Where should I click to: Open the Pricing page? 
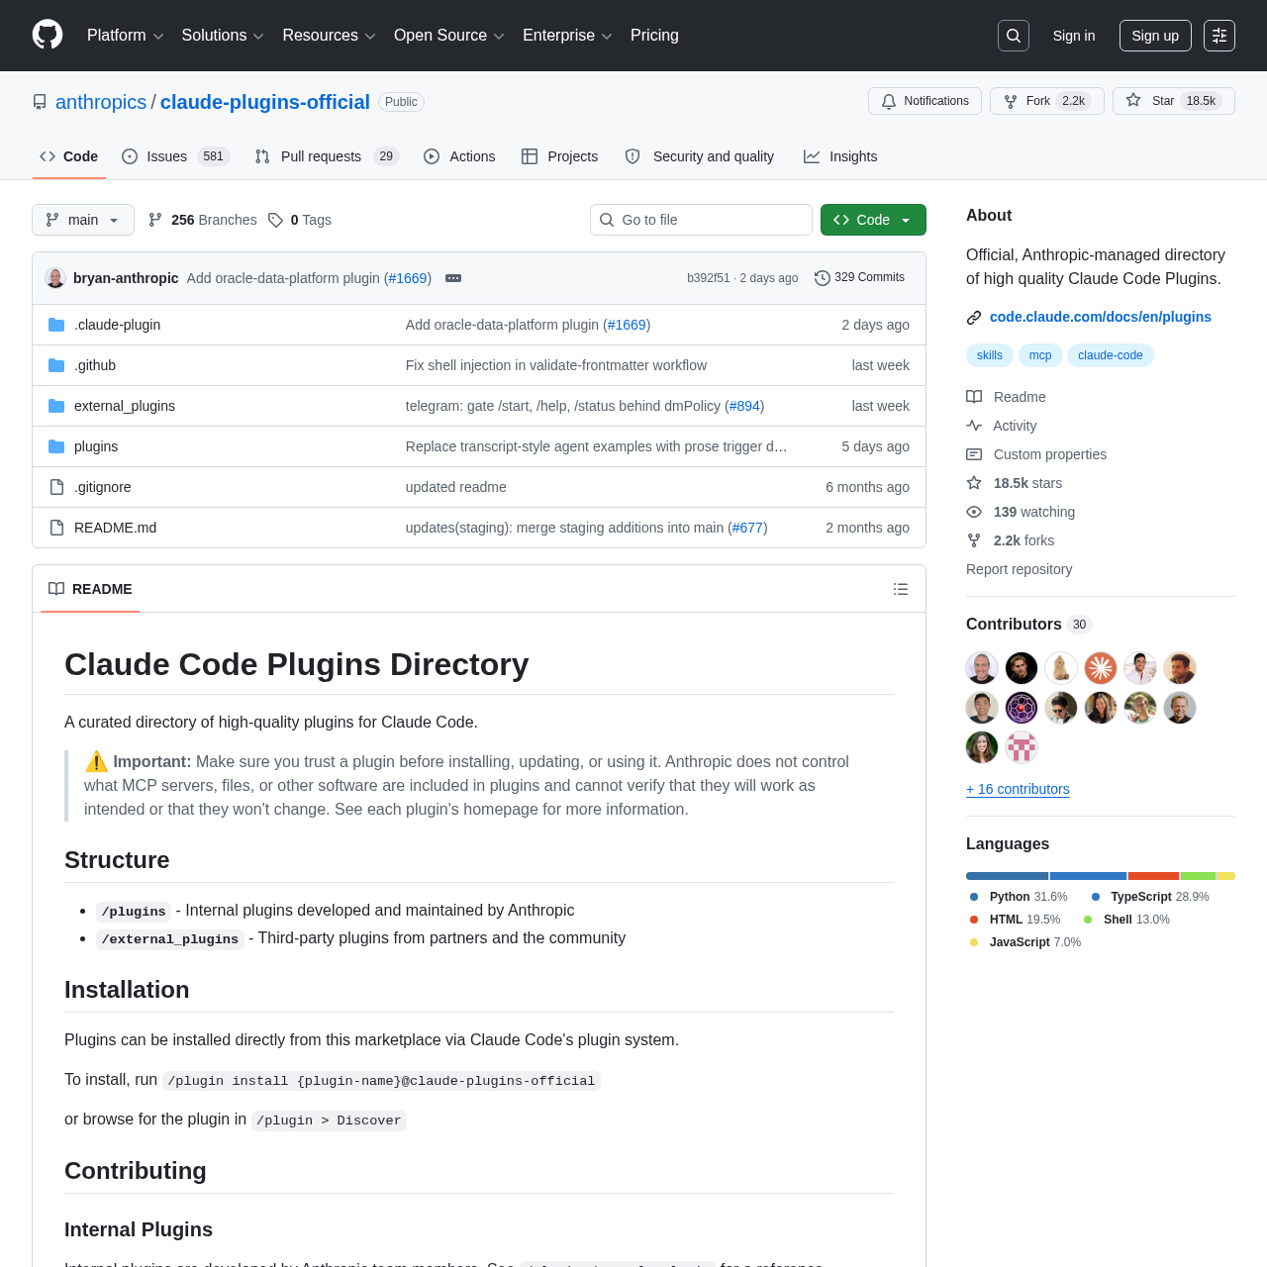[x=654, y=36]
